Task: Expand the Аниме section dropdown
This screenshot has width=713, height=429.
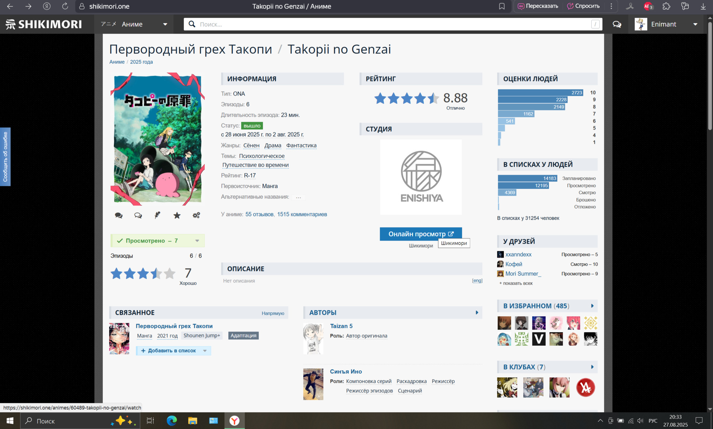Action: pos(165,24)
